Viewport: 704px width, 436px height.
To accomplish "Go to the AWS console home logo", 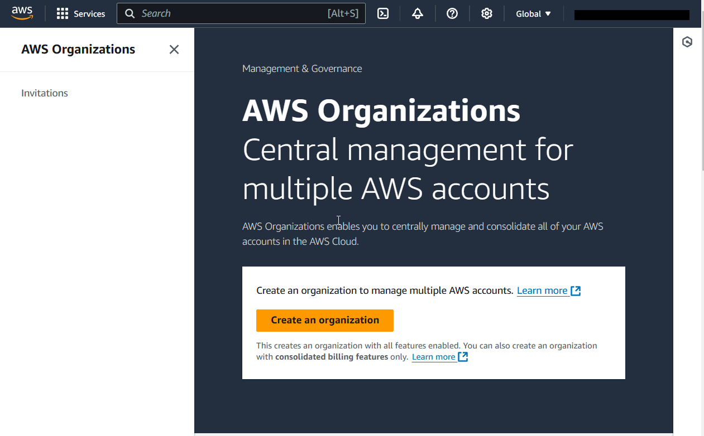I will tap(22, 13).
